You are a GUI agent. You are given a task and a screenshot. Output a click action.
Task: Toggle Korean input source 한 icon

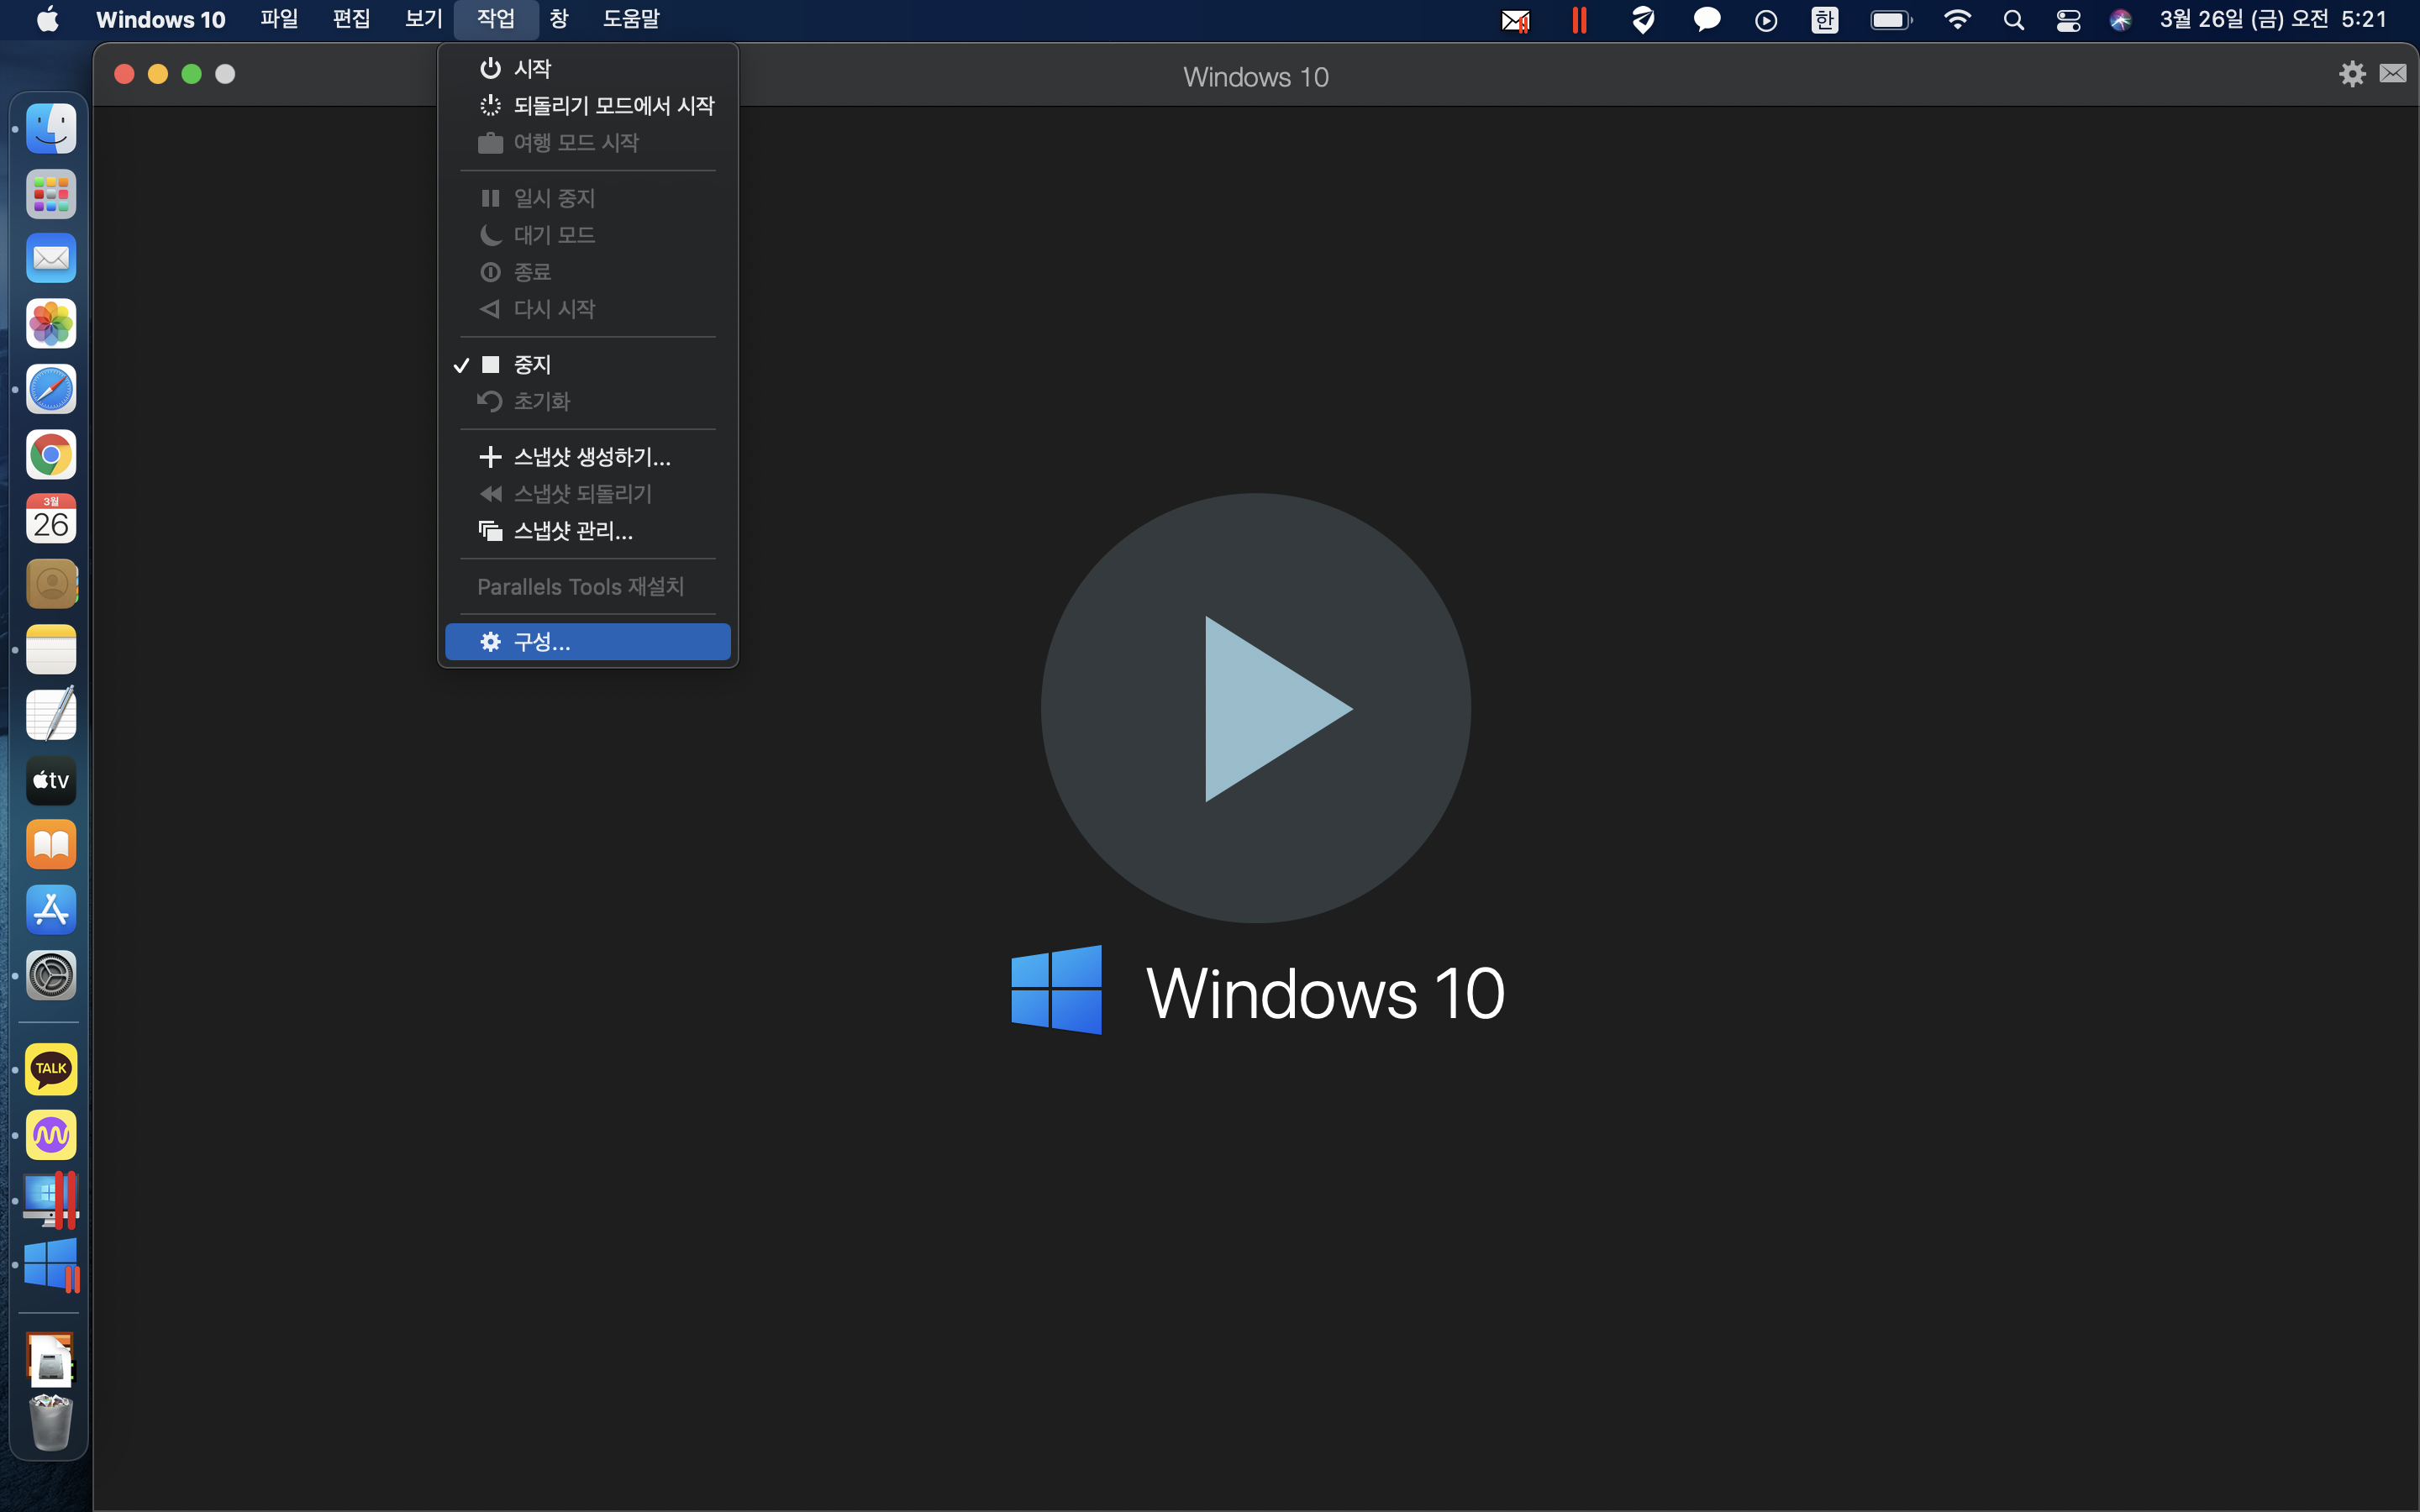tap(1825, 20)
